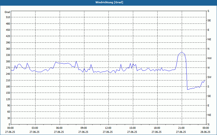Click the 120 y-axis value

(x=8, y=99)
